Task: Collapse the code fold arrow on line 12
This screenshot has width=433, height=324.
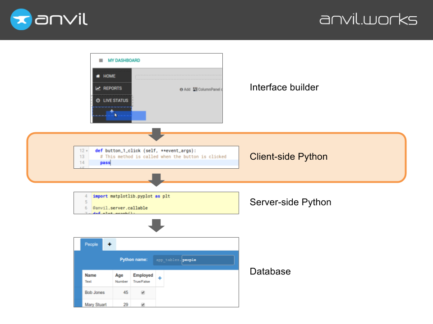Action: click(x=87, y=151)
